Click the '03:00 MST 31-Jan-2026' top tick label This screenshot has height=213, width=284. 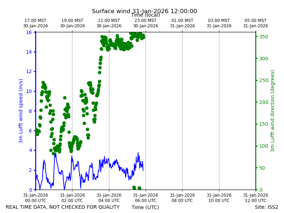click(x=219, y=23)
